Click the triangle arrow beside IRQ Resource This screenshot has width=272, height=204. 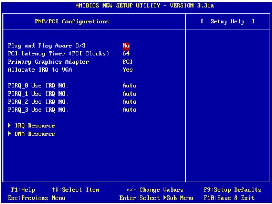[9, 125]
